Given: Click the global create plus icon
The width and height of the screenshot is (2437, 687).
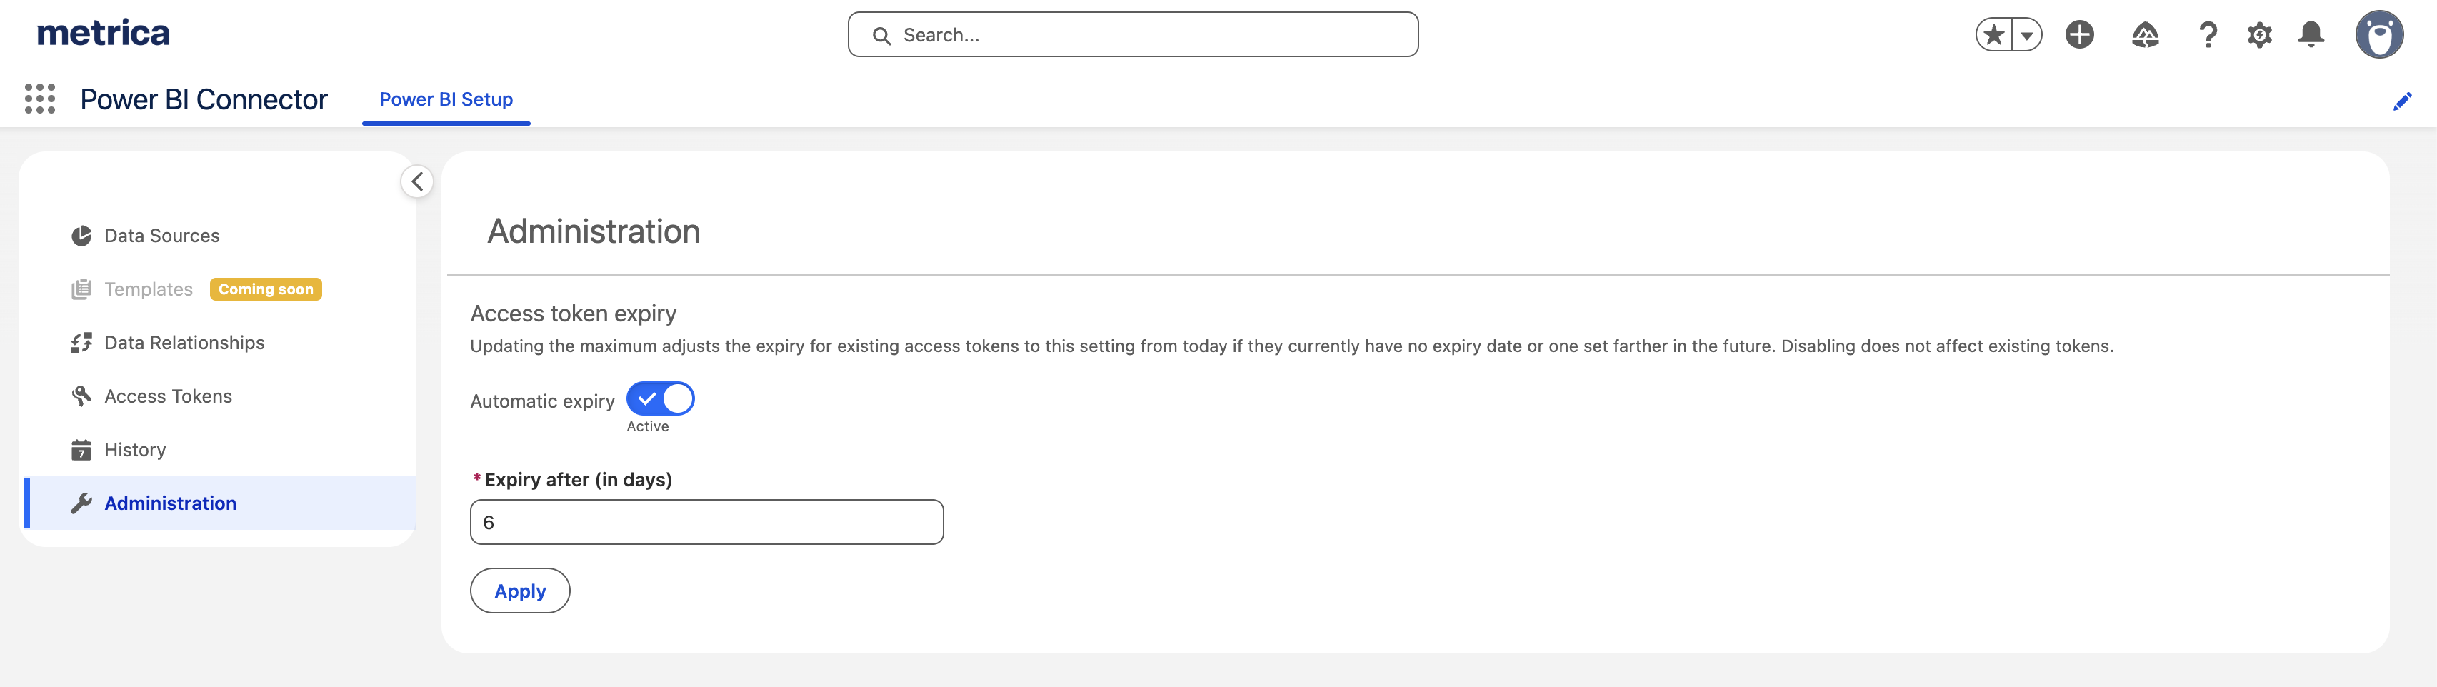Looking at the screenshot, I should (x=2078, y=35).
